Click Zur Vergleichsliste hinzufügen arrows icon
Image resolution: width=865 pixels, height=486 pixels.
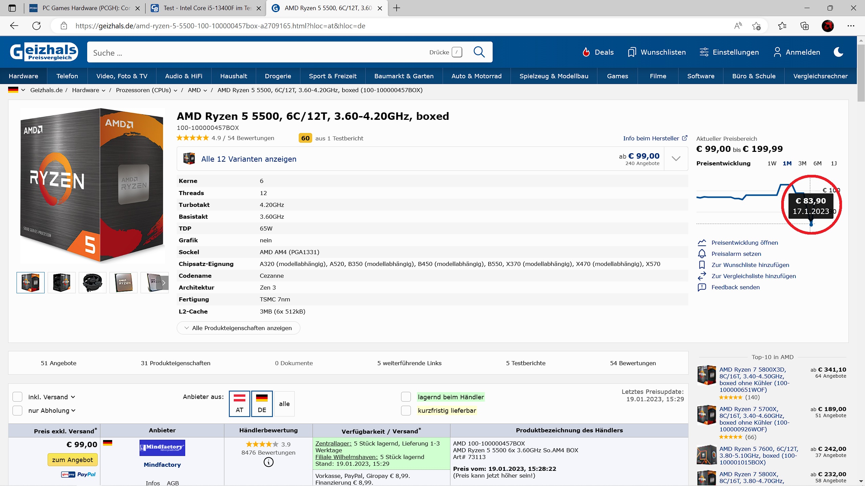[702, 276]
